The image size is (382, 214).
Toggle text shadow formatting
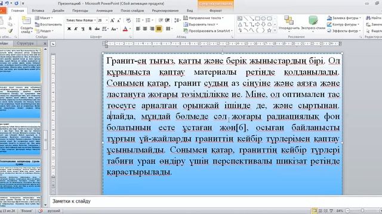pyautogui.click(x=90, y=29)
